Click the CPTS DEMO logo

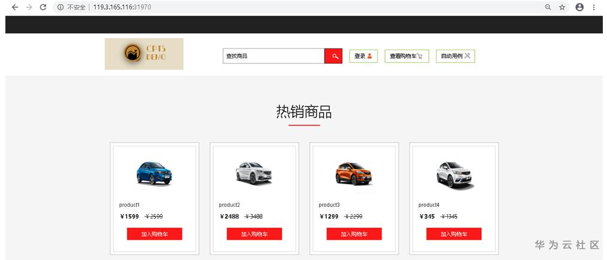pyautogui.click(x=144, y=54)
